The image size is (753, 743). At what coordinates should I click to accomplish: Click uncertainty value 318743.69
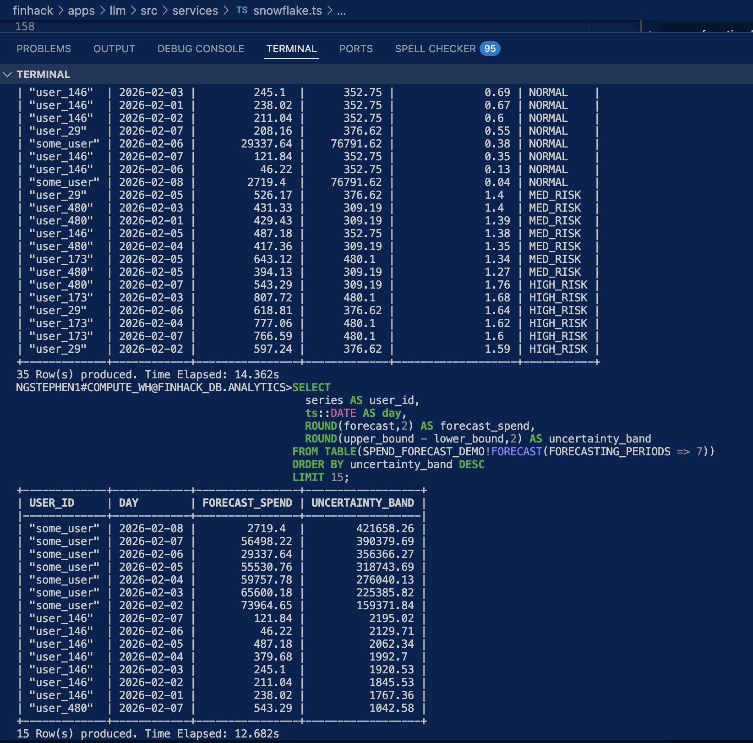click(x=385, y=567)
